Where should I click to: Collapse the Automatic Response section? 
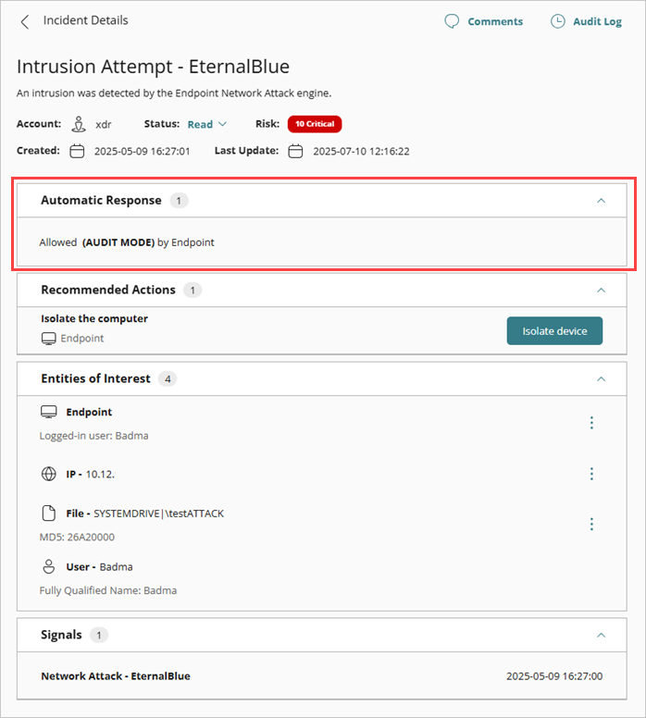click(x=601, y=201)
